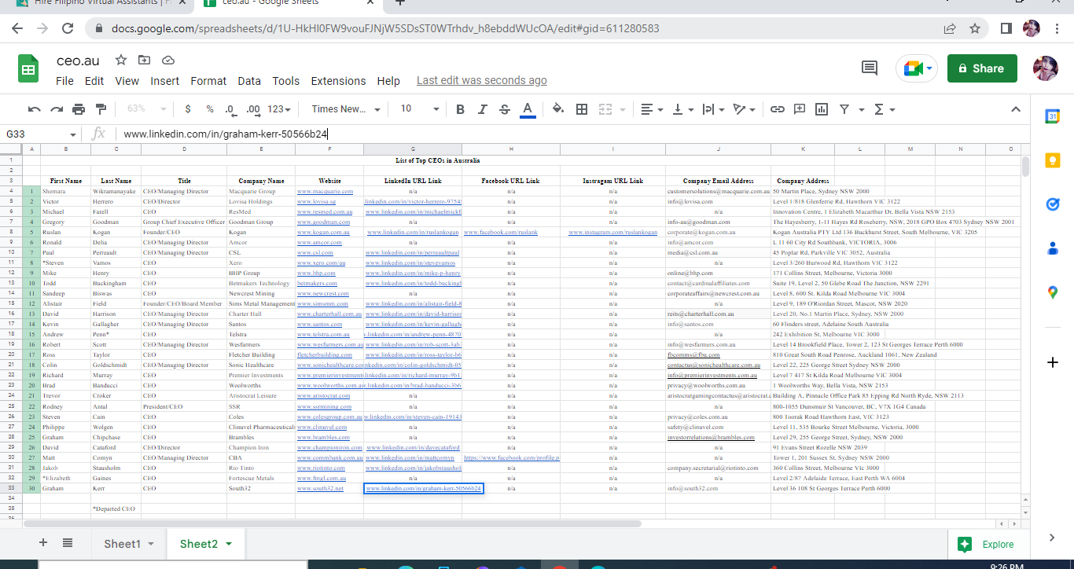Click the Move to folder icon

[145, 60]
